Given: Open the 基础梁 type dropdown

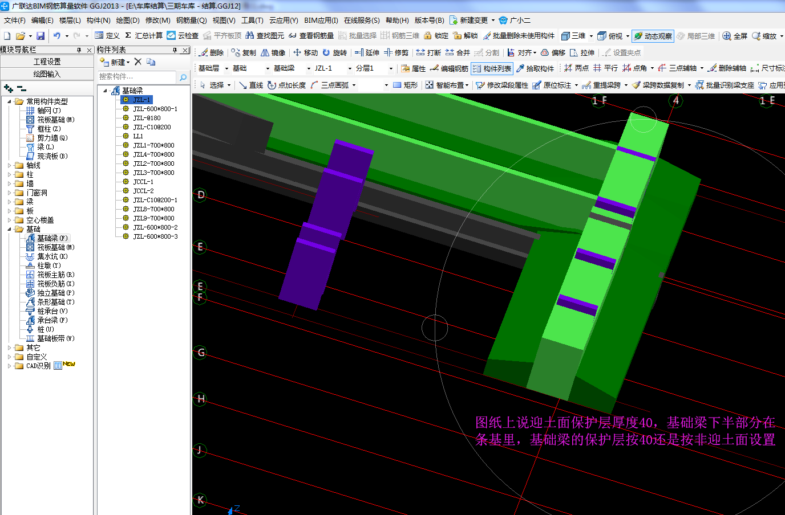Looking at the screenshot, I should click(309, 68).
